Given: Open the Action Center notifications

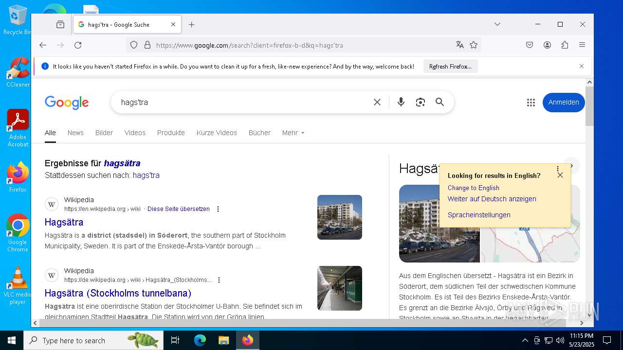Looking at the screenshot, I should tap(607, 340).
